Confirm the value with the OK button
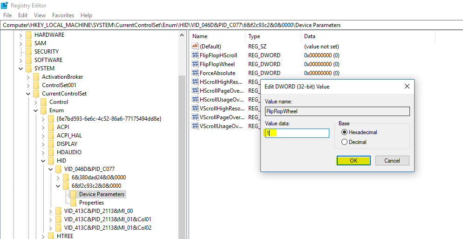The height and width of the screenshot is (239, 463). (x=354, y=160)
